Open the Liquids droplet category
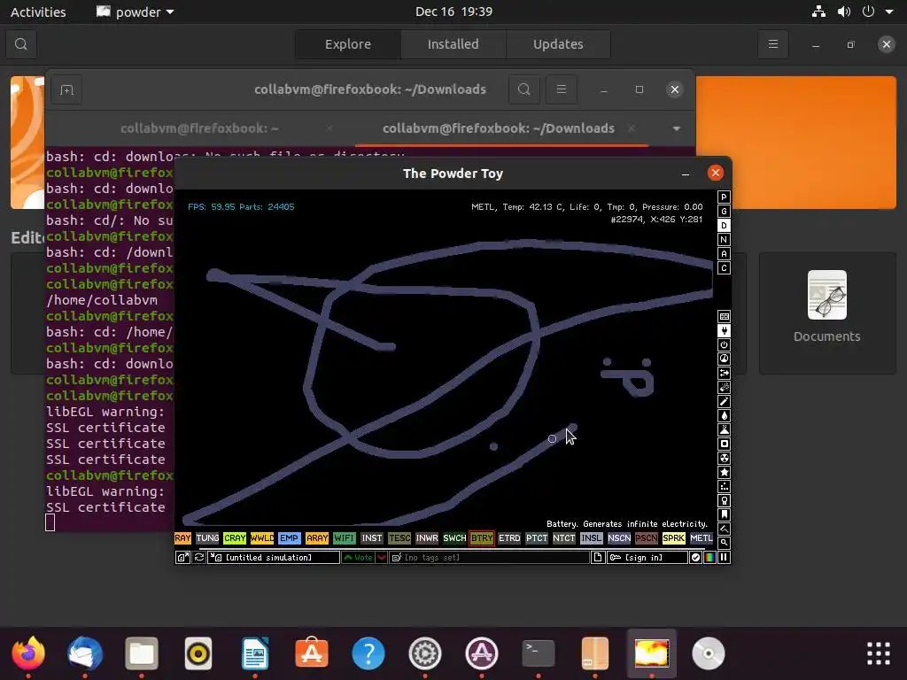 pos(724,416)
